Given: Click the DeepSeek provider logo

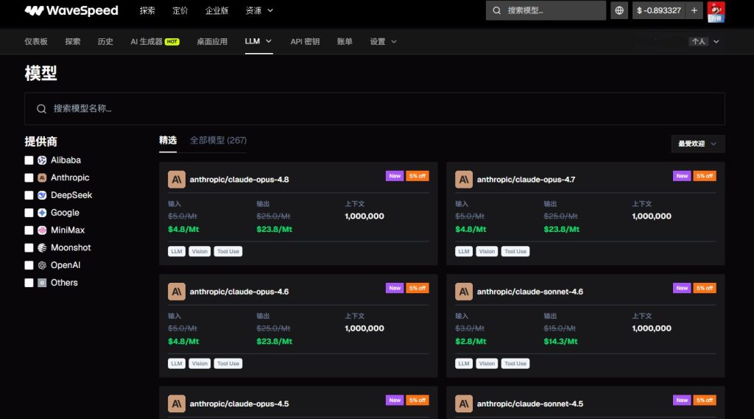Looking at the screenshot, I should (x=42, y=195).
